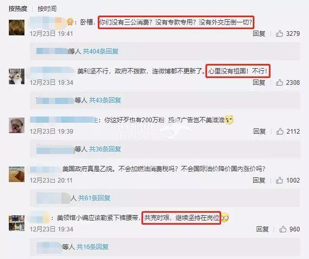Reply to the 美国政府真是乙烷 comment
The width and height of the screenshot is (309, 259).
259,180
